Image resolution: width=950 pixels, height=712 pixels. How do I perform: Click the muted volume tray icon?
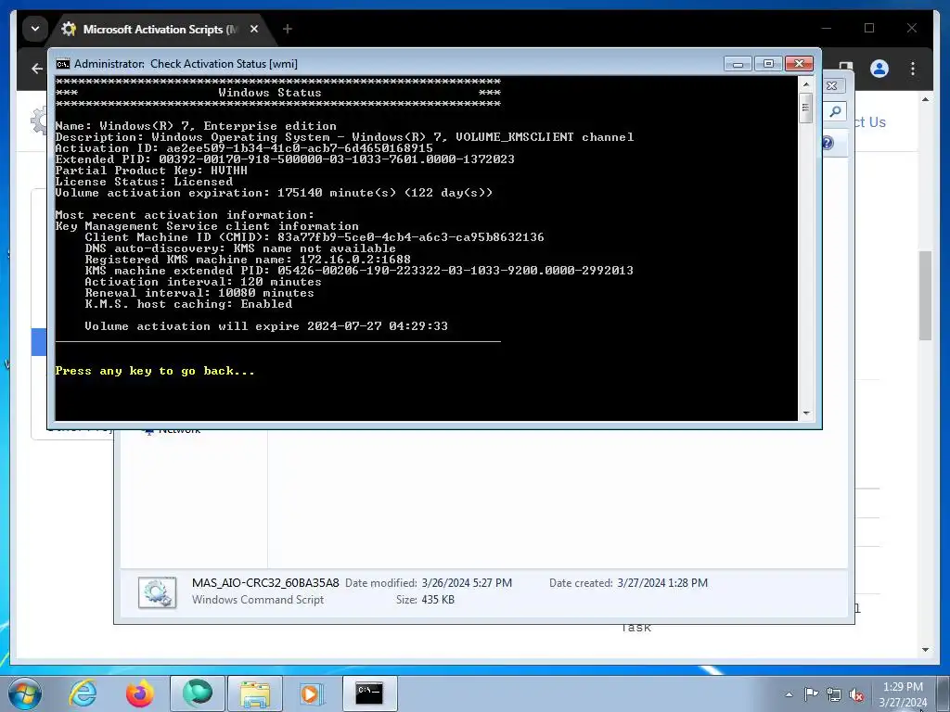(856, 694)
